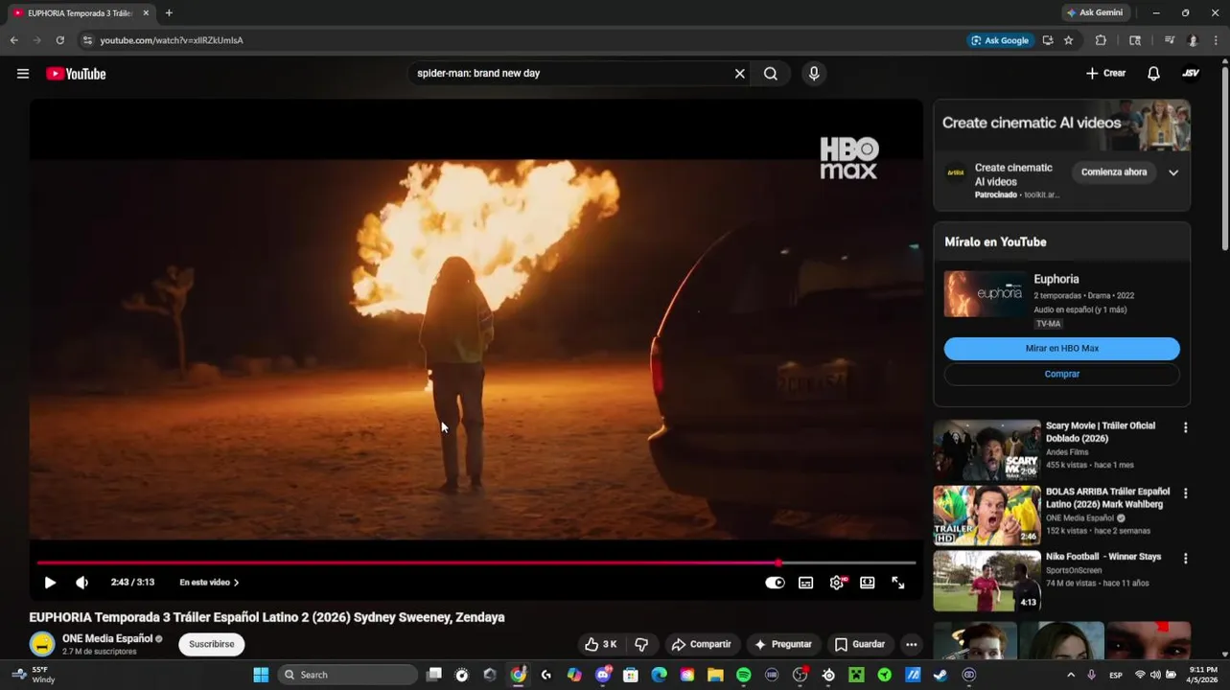Click the Comprar button
This screenshot has width=1230, height=690.
point(1061,374)
